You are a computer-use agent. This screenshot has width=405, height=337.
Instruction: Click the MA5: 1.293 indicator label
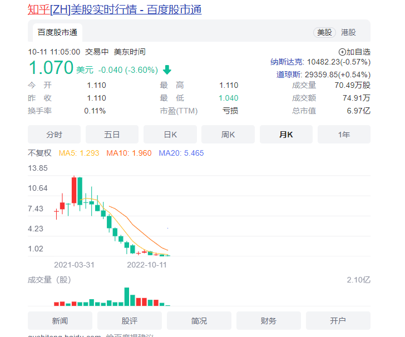[x=79, y=153]
